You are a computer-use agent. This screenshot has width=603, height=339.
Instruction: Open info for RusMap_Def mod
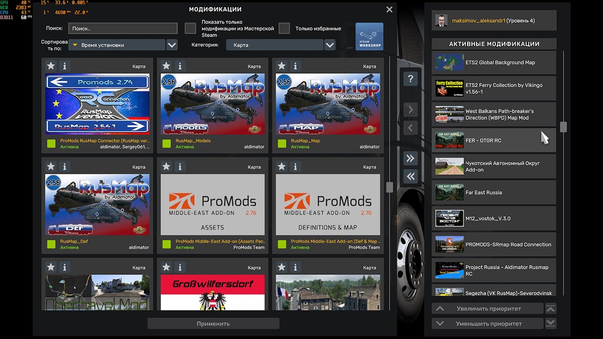coord(65,167)
